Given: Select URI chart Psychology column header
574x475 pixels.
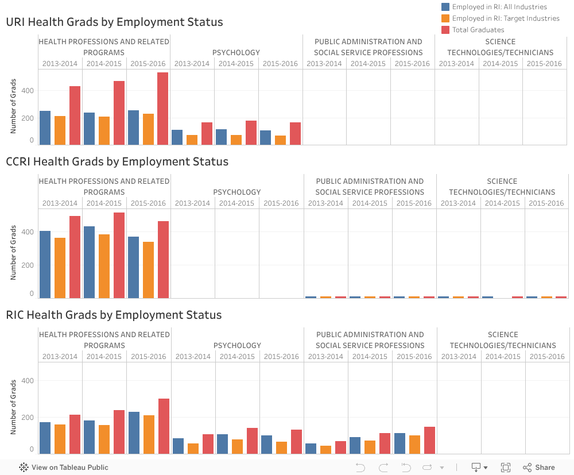Looking at the screenshot, I should tap(236, 52).
